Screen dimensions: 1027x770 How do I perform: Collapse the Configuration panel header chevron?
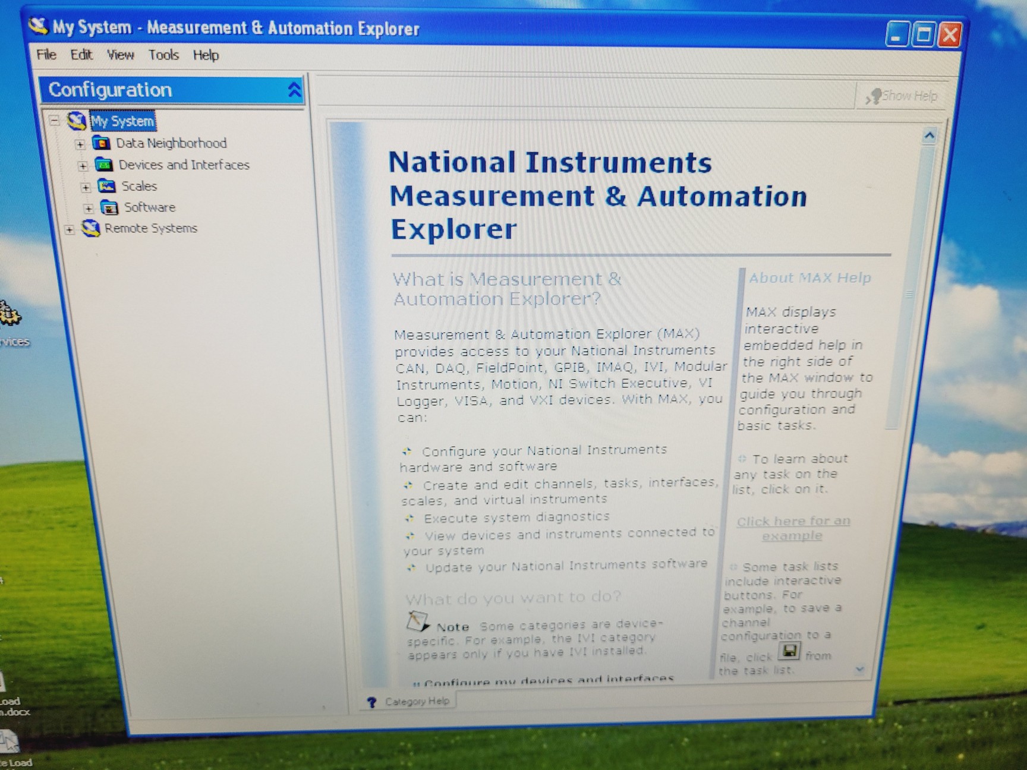point(294,90)
